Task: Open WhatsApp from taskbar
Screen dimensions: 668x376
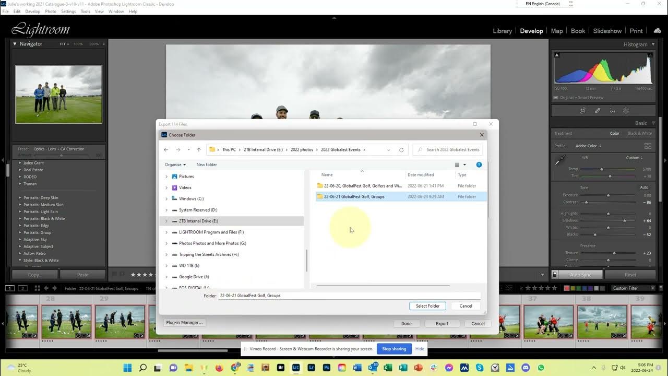Action: pyautogui.click(x=541, y=368)
